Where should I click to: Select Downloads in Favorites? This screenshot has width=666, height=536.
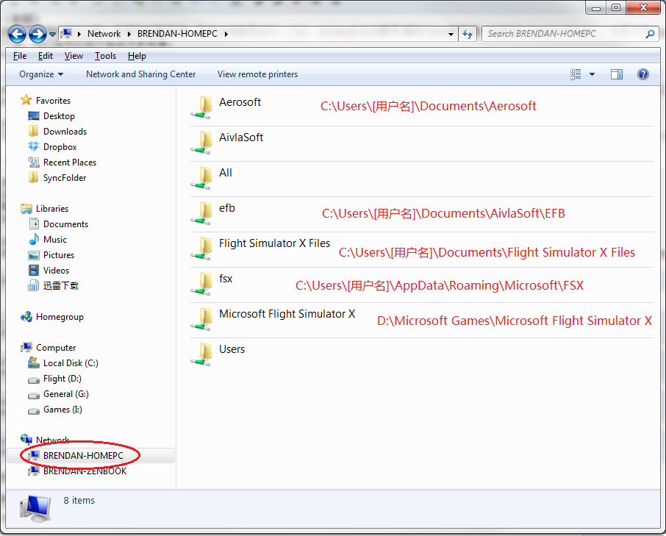(x=65, y=132)
